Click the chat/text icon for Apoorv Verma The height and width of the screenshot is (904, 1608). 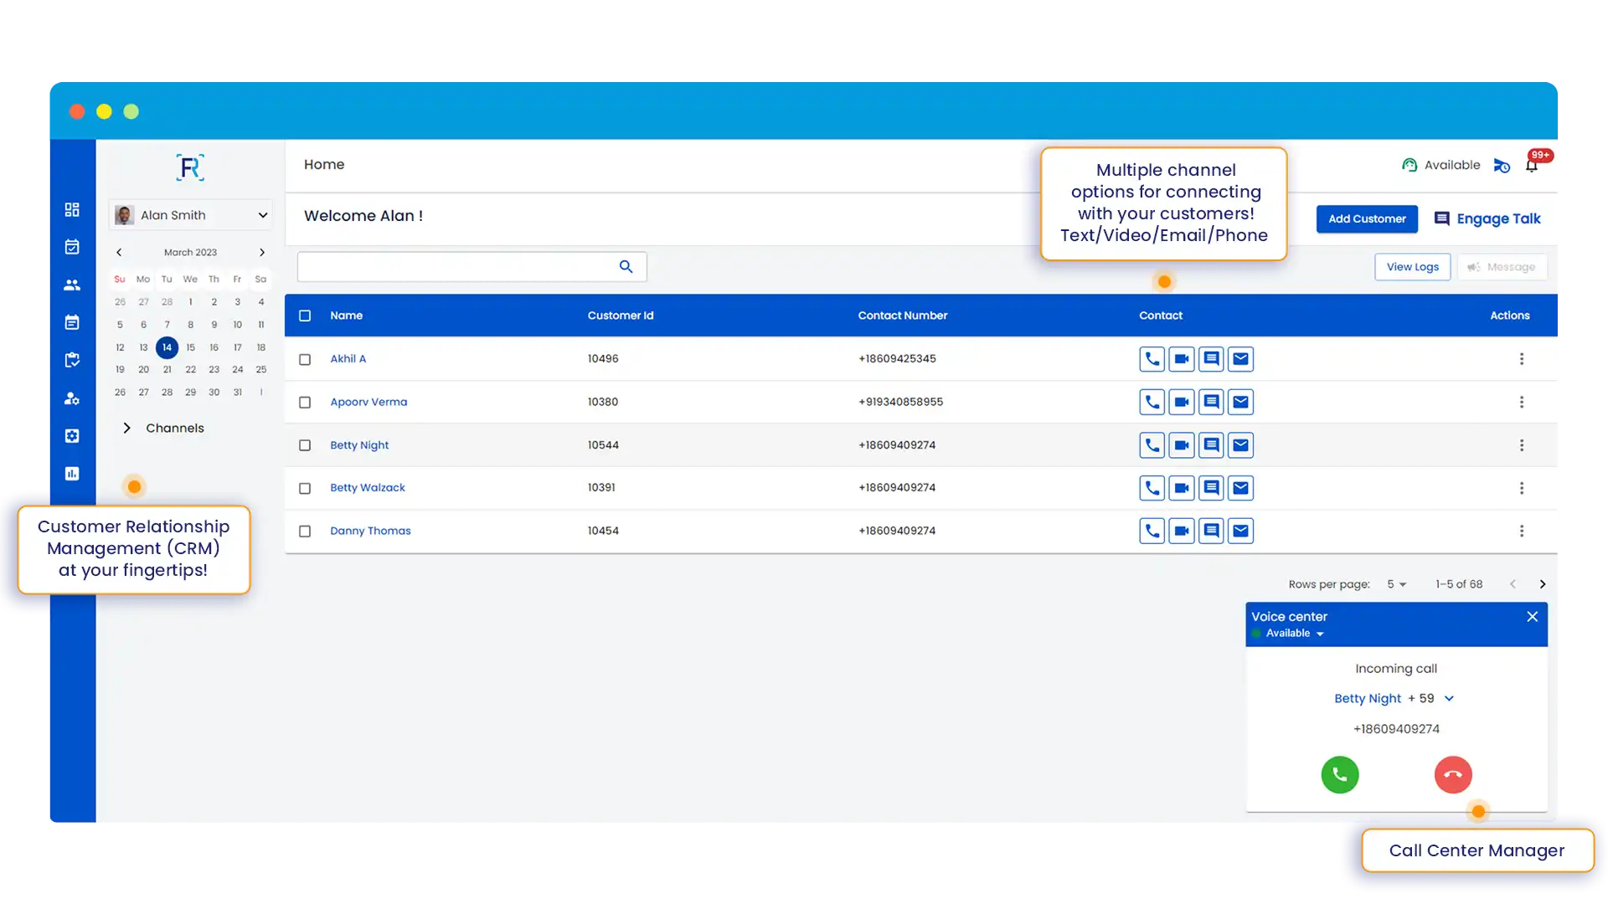coord(1210,402)
